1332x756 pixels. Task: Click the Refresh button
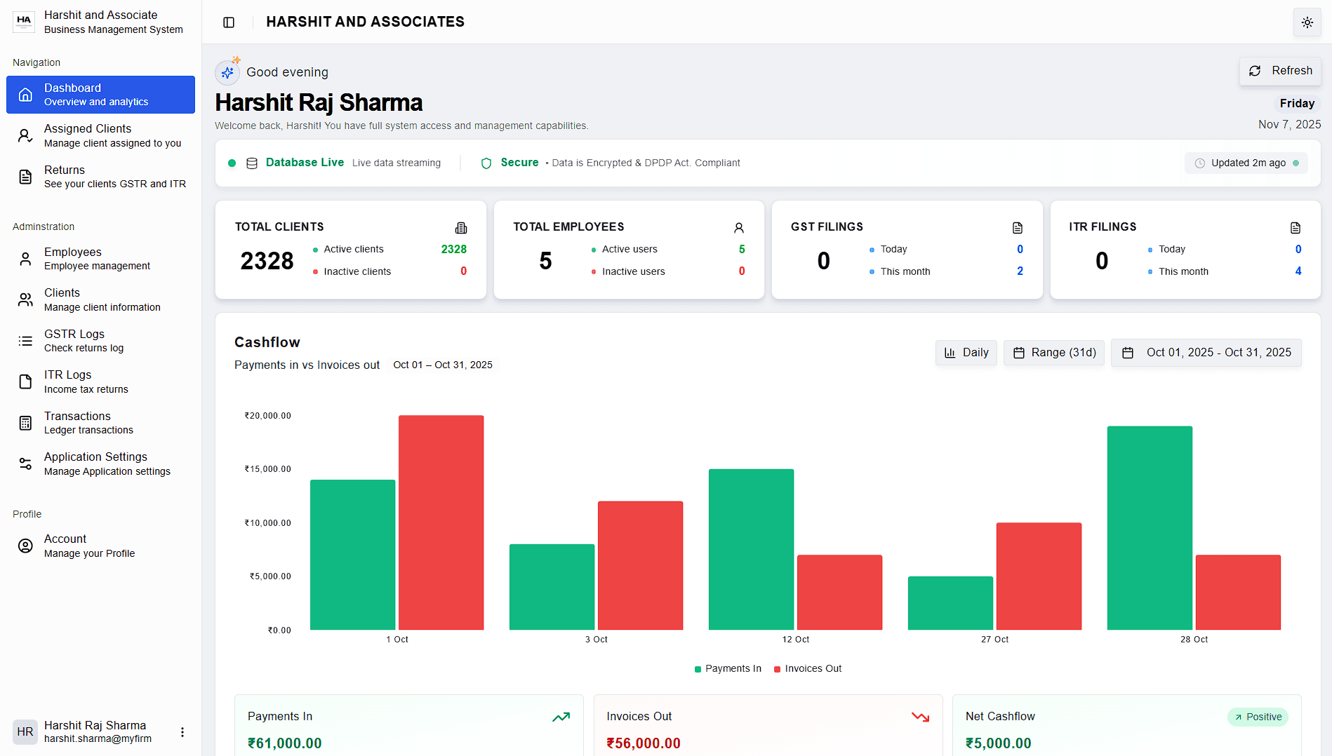pos(1280,70)
